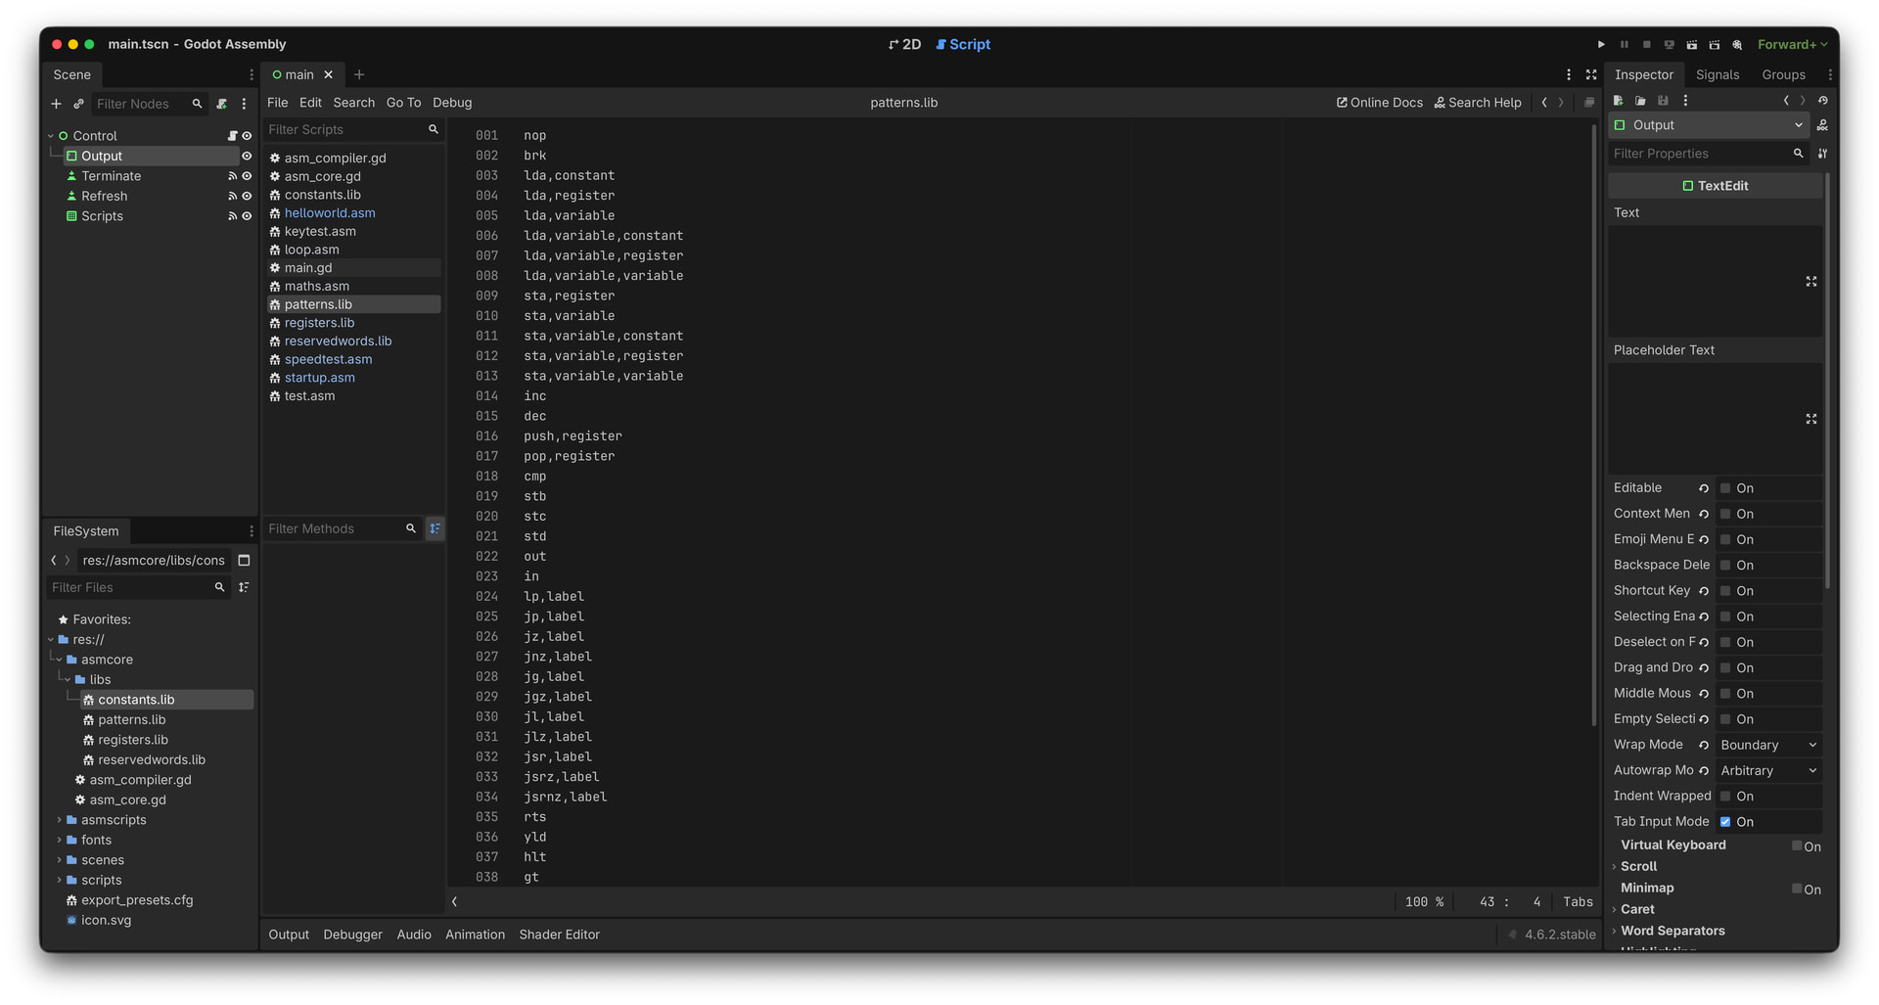Image resolution: width=1879 pixels, height=1005 pixels.
Task: Toggle FileSystem split mode icon
Action: click(x=244, y=561)
